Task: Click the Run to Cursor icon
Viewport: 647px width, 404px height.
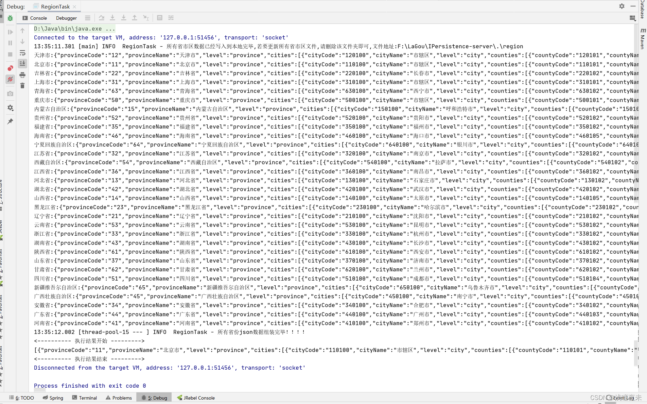Action: pos(146,18)
